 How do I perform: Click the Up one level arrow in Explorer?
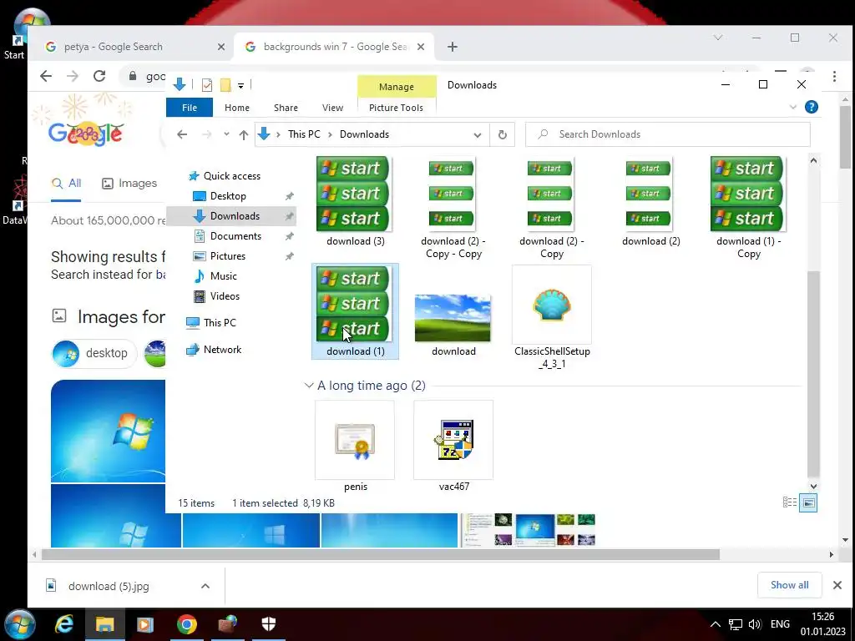(x=244, y=134)
